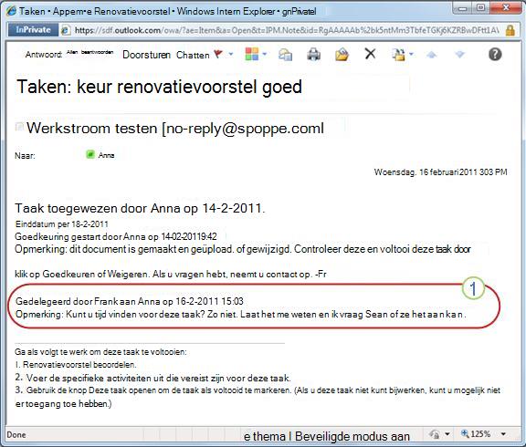Click the subject Taken: keur renovatievoorstel goed
Image resolution: width=526 pixels, height=447 pixels.
coord(159,87)
